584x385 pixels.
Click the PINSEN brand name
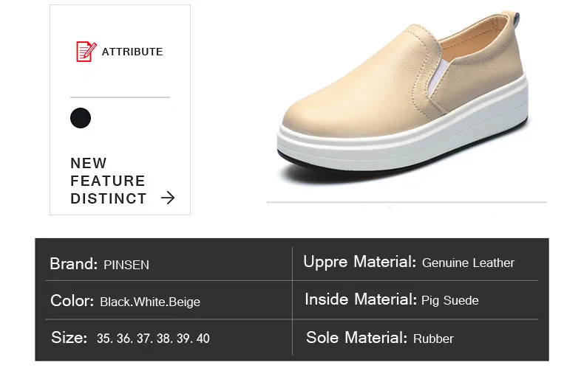(x=126, y=265)
